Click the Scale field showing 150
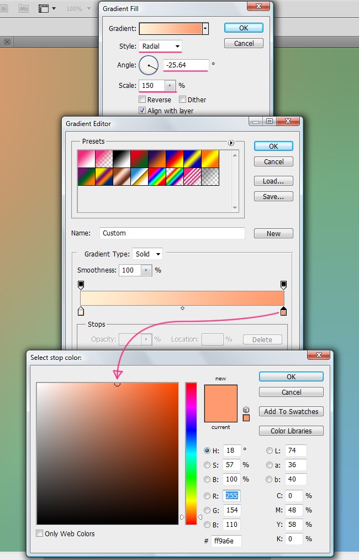The width and height of the screenshot is (359, 560). click(152, 85)
